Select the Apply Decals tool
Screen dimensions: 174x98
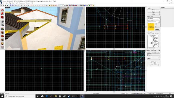[x=2, y=36]
